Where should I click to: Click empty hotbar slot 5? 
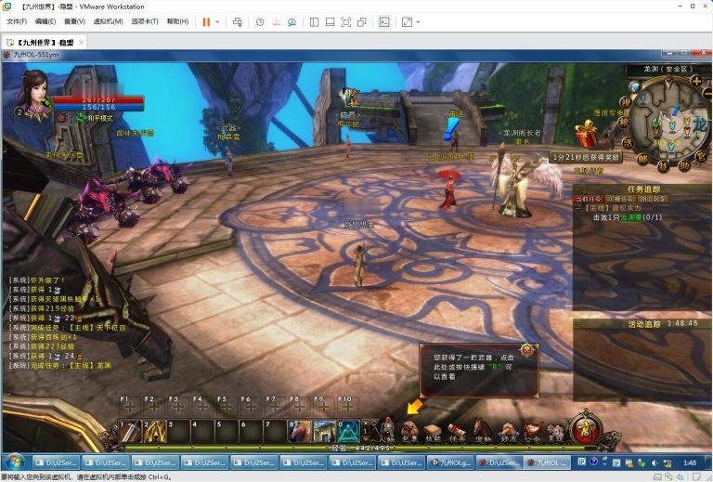pyautogui.click(x=227, y=431)
